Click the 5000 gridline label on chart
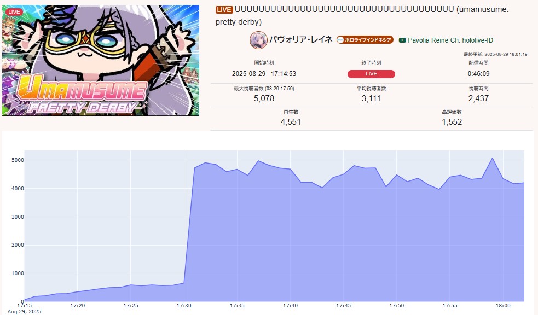This screenshot has width=538, height=315. click(18, 160)
